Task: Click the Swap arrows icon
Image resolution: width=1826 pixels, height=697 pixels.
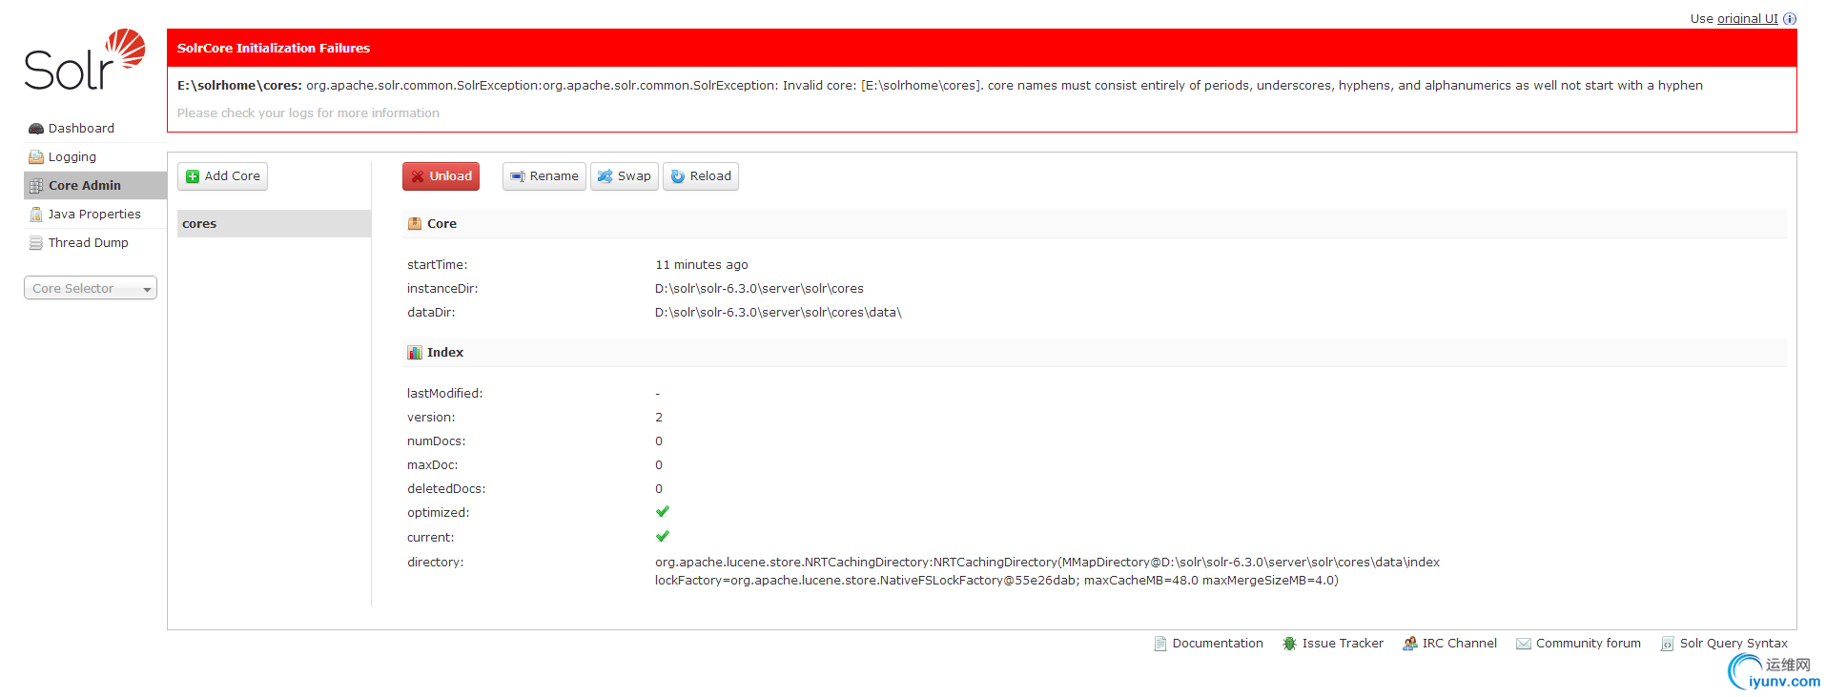Action: pos(605,176)
